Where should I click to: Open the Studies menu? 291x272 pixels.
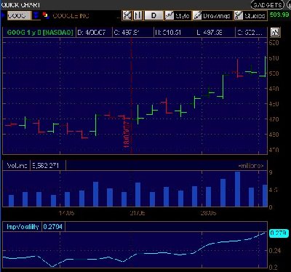(x=250, y=16)
